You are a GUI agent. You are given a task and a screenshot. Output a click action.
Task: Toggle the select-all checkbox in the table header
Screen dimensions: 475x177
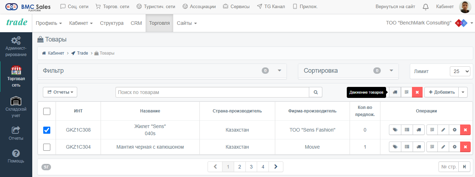pos(47,111)
